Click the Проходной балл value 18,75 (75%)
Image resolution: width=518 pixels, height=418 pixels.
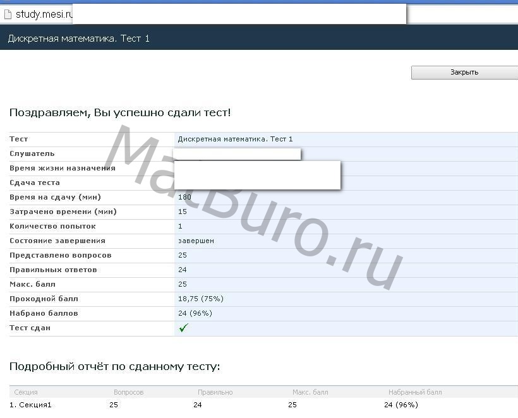pos(200,299)
